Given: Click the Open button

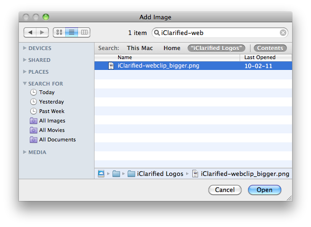Looking at the screenshot, I should click(265, 190).
